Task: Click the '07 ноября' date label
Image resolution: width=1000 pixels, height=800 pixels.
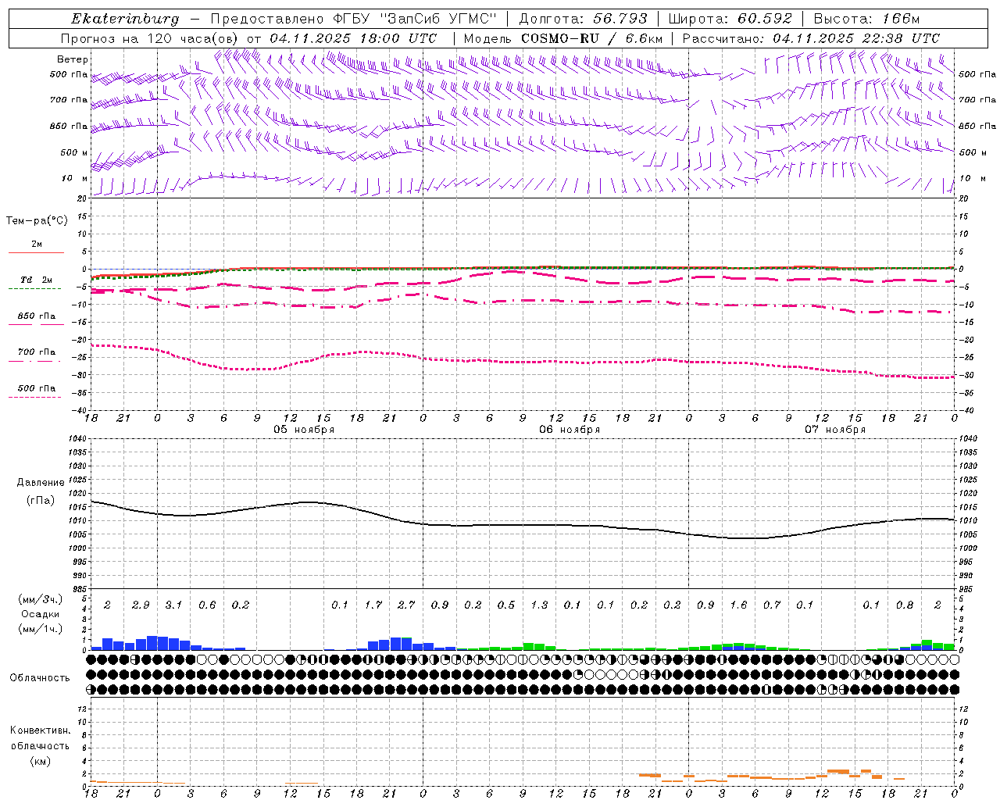Action: tap(835, 430)
